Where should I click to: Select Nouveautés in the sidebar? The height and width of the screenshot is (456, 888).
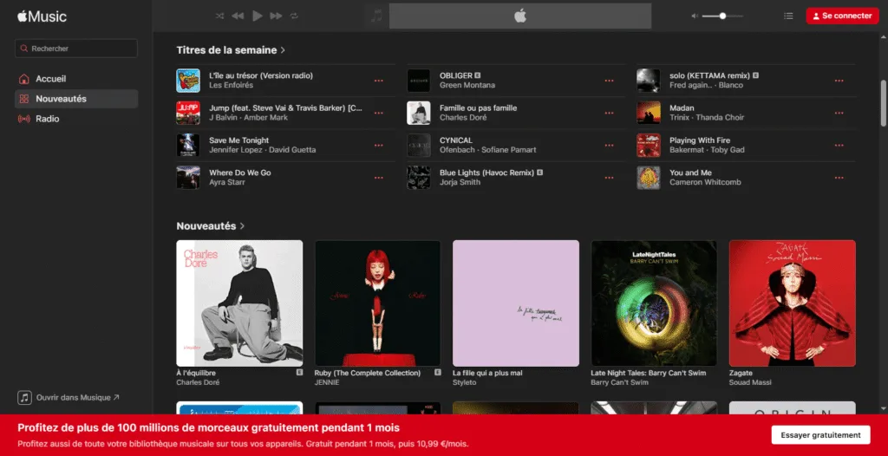(x=76, y=99)
